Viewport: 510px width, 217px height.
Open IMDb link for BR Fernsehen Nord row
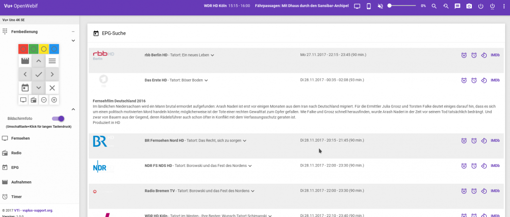click(495, 141)
